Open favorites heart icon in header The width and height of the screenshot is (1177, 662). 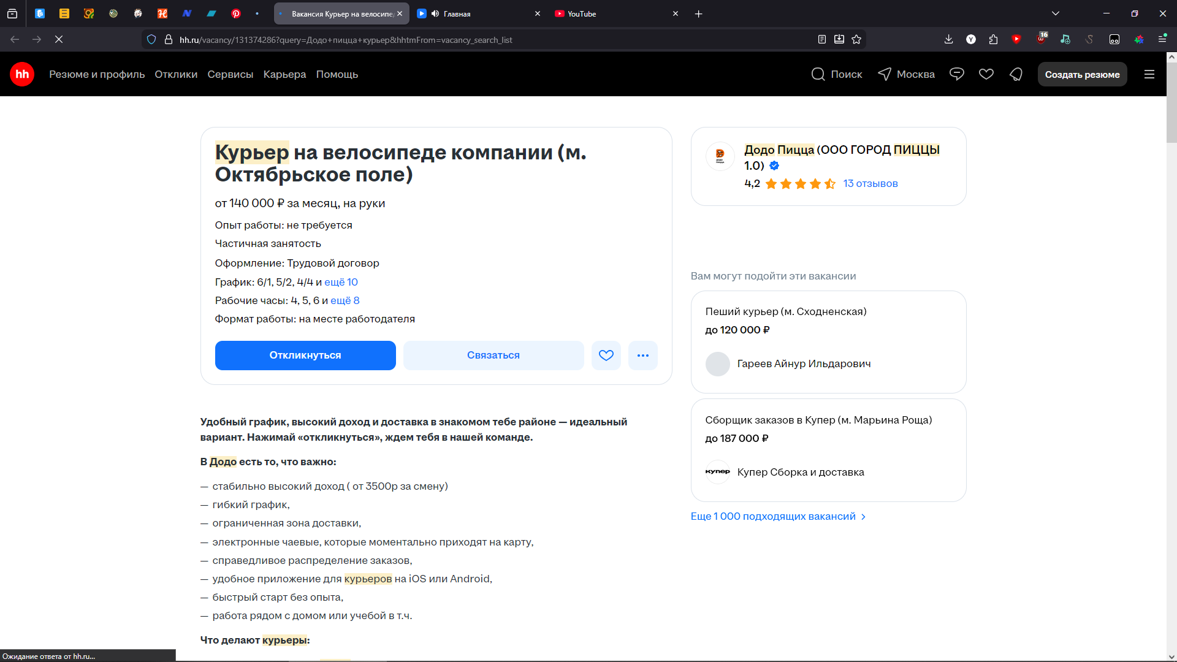coord(986,74)
